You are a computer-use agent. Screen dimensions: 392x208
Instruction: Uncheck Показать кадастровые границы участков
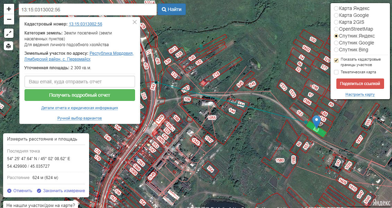tap(336, 60)
